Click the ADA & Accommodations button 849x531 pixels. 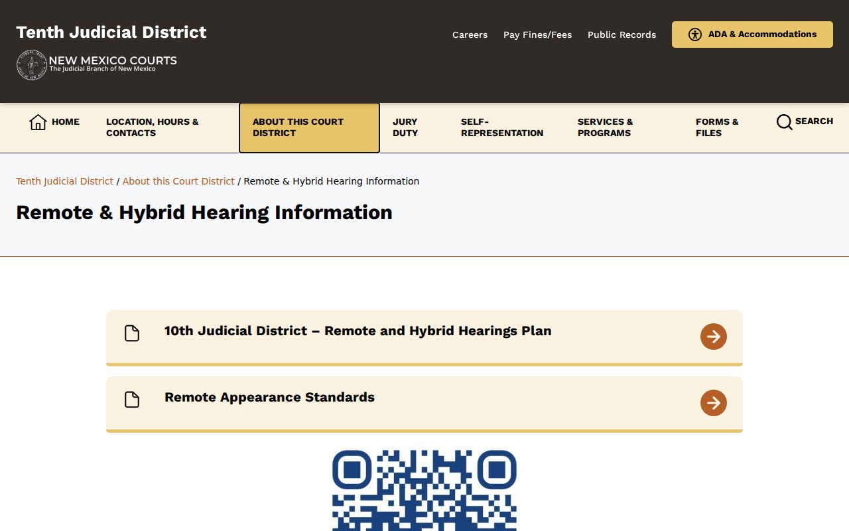(x=752, y=35)
